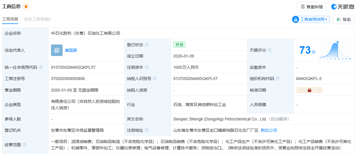Click the locked 核准日期 field
This screenshot has width=357, height=158.
(309, 90)
